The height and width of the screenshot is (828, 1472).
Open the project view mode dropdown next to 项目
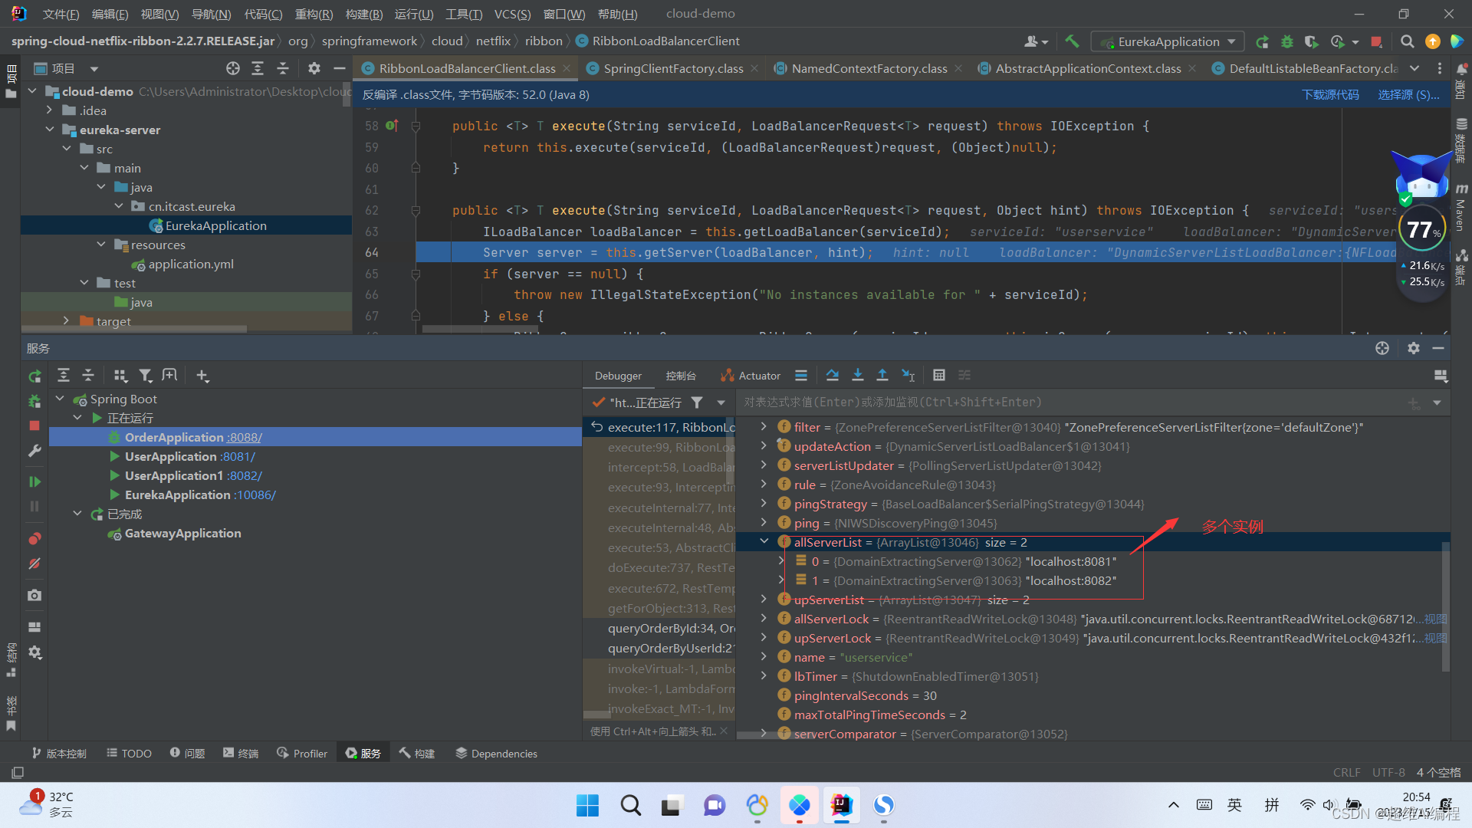(94, 68)
